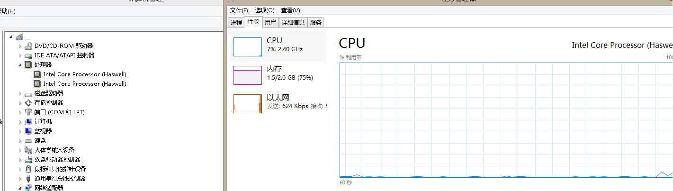Open the 详细信息 details tab
This screenshot has height=191, width=673.
click(x=293, y=22)
